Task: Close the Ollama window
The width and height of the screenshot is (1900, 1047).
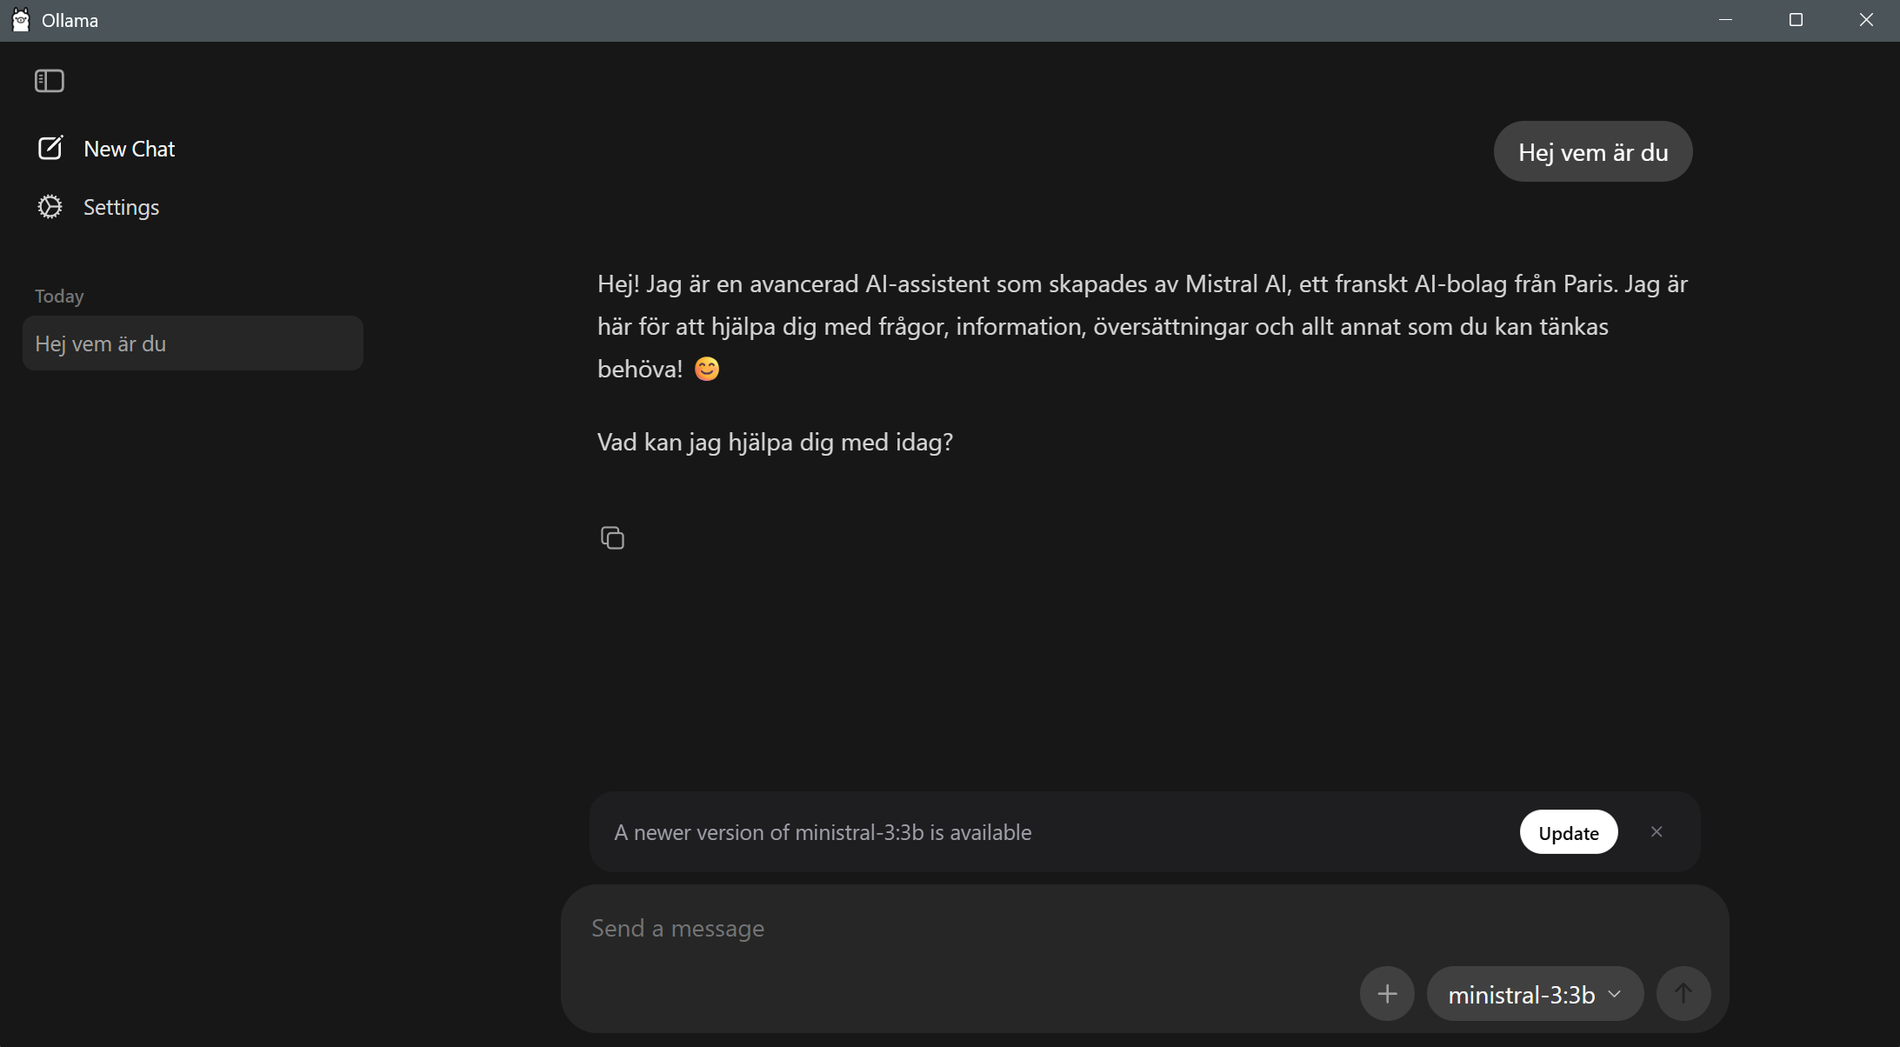Action: (x=1865, y=20)
